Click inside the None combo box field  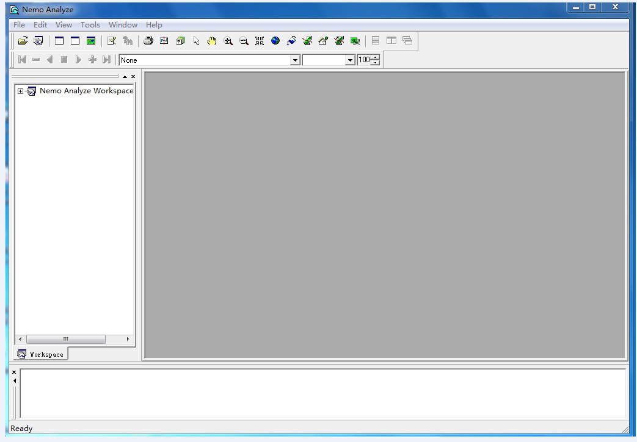coord(205,60)
